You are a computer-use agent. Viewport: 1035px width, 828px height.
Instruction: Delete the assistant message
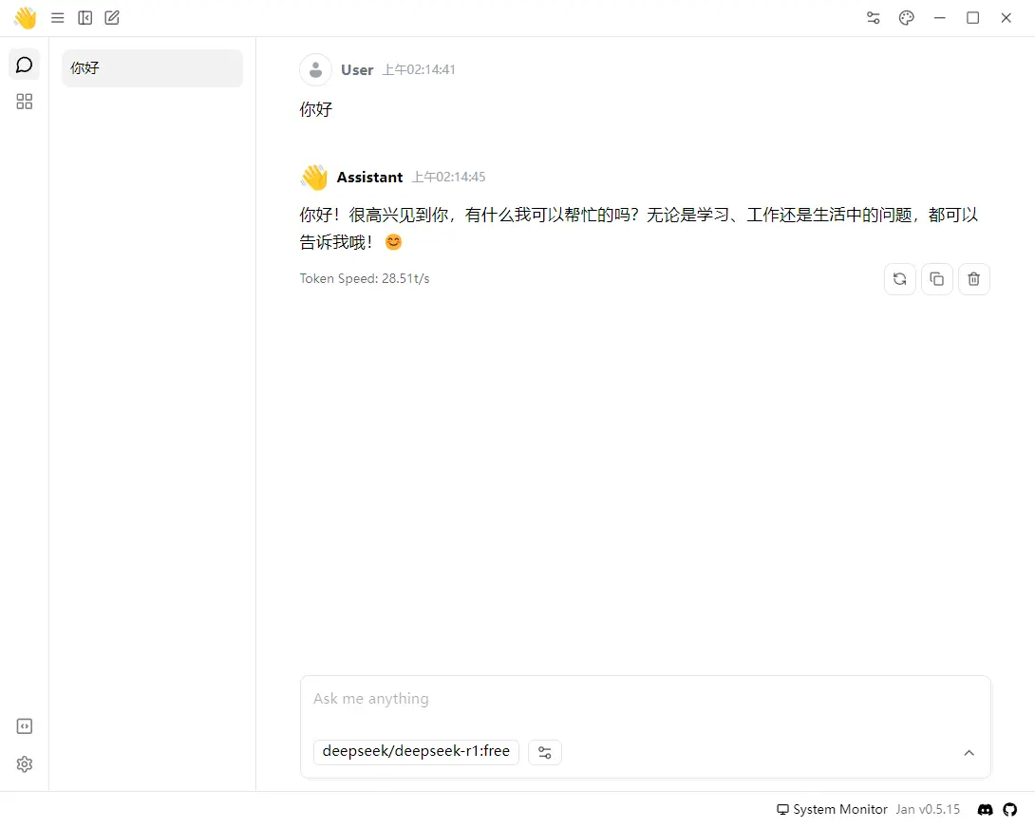[974, 279]
